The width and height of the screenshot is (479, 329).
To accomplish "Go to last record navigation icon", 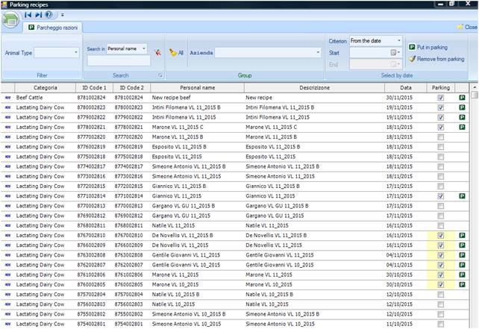I will pos(39,14).
